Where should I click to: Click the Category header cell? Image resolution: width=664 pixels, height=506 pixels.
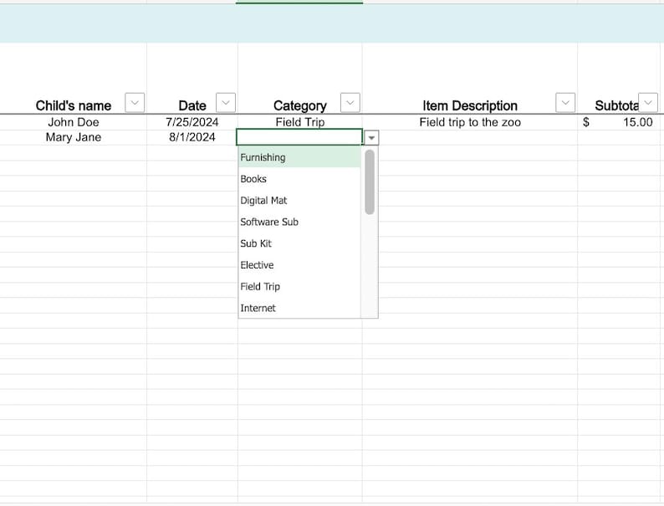[x=300, y=105]
